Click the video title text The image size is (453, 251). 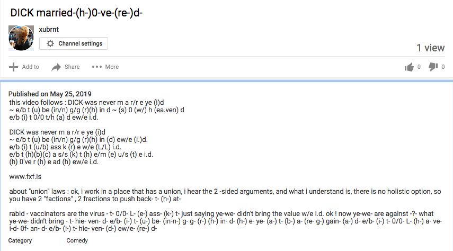coord(76,13)
